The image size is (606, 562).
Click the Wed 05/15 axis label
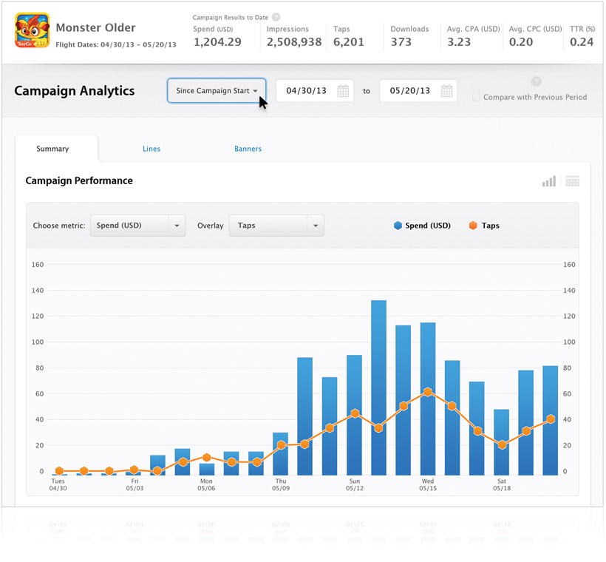(428, 484)
